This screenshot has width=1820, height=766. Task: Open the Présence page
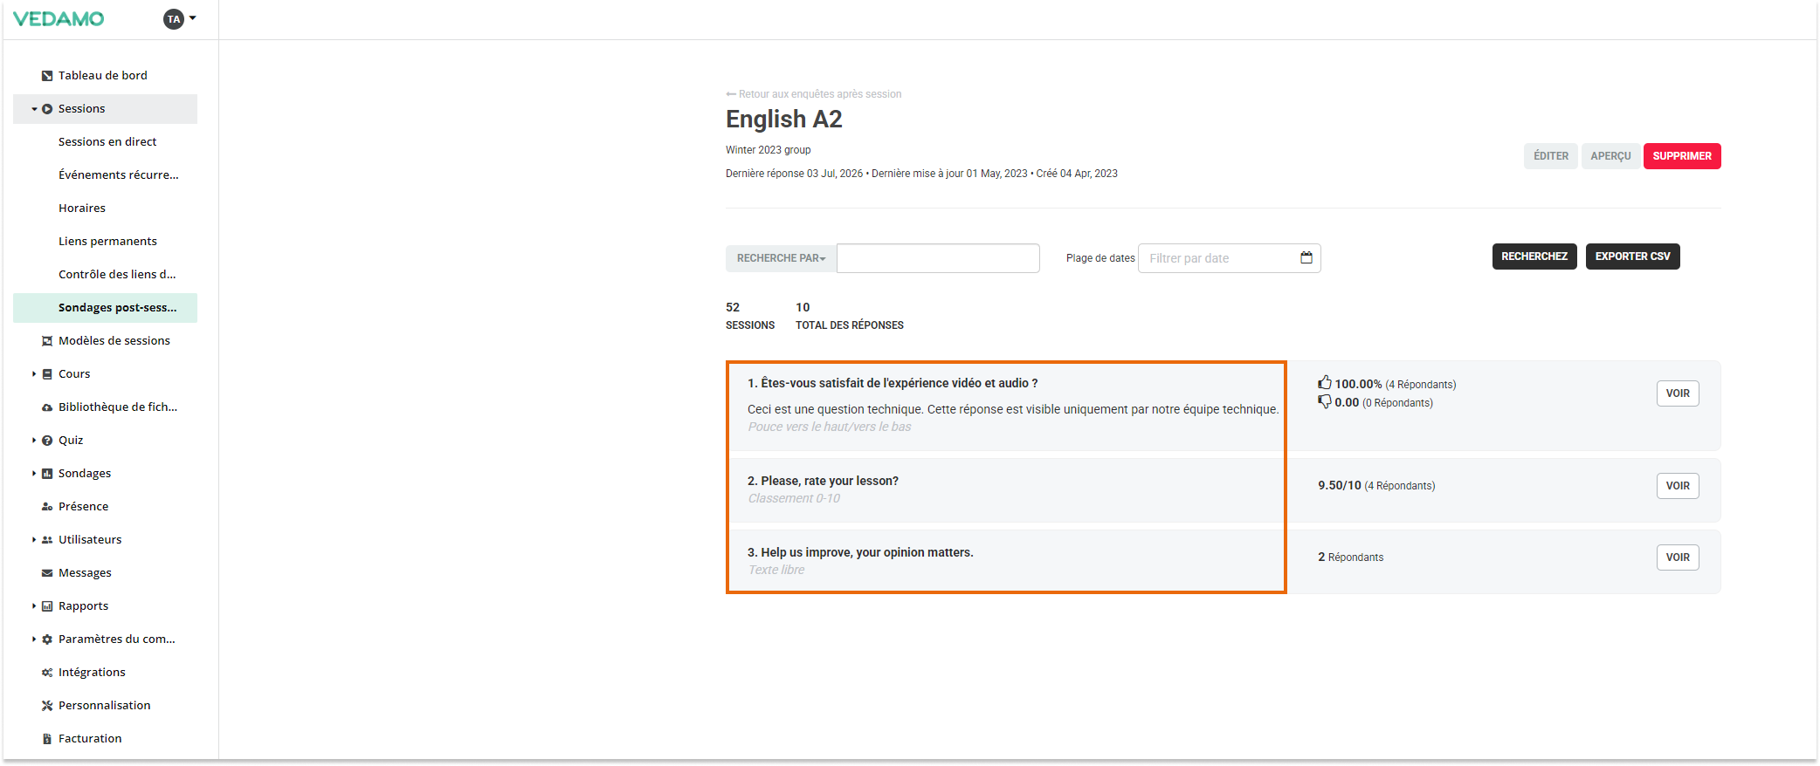click(x=84, y=507)
